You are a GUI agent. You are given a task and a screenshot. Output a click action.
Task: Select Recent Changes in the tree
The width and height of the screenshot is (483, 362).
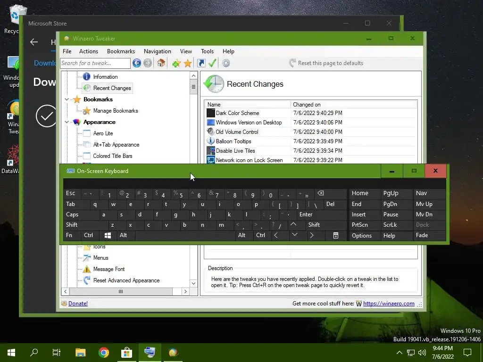(x=112, y=88)
